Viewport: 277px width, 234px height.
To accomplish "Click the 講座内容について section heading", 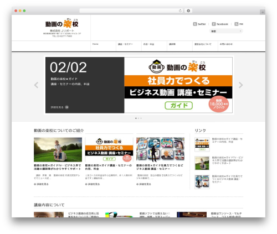I will [x=49, y=205].
